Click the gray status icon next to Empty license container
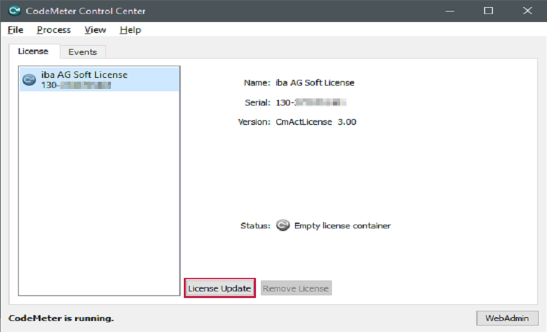The height and width of the screenshot is (332, 547). coord(283,226)
